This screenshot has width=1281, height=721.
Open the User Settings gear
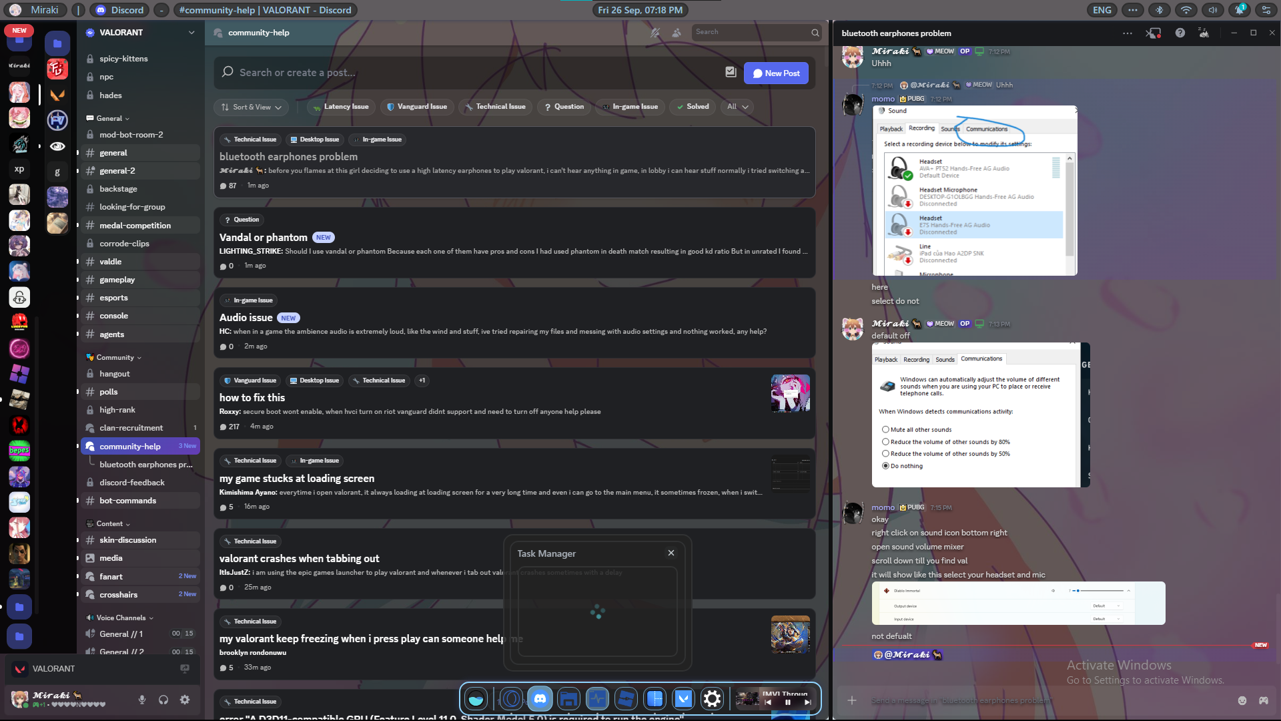click(185, 700)
